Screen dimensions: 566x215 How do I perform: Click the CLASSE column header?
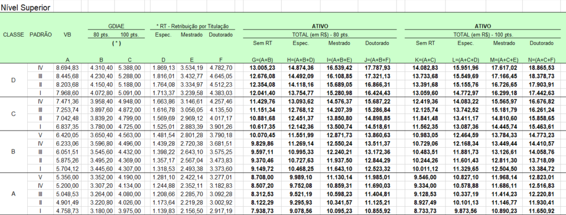pos(13,35)
